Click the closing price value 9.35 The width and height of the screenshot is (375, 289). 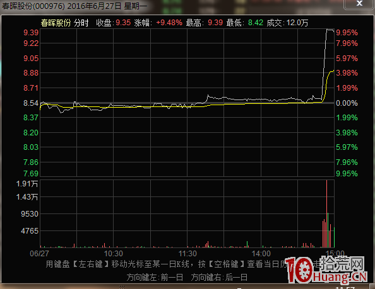pos(123,23)
